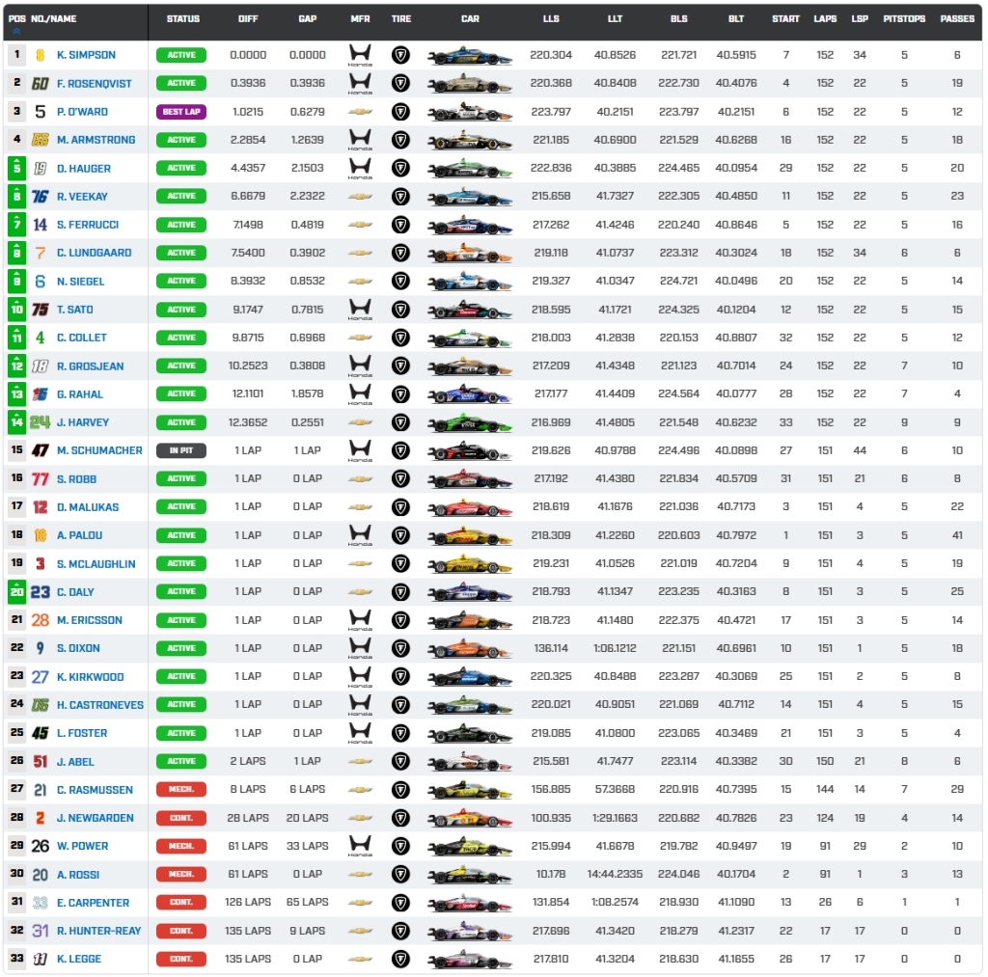Screen dimensions: 988x977
Task: Click green position 5 badge for D. Hauger
Action: click(x=17, y=168)
